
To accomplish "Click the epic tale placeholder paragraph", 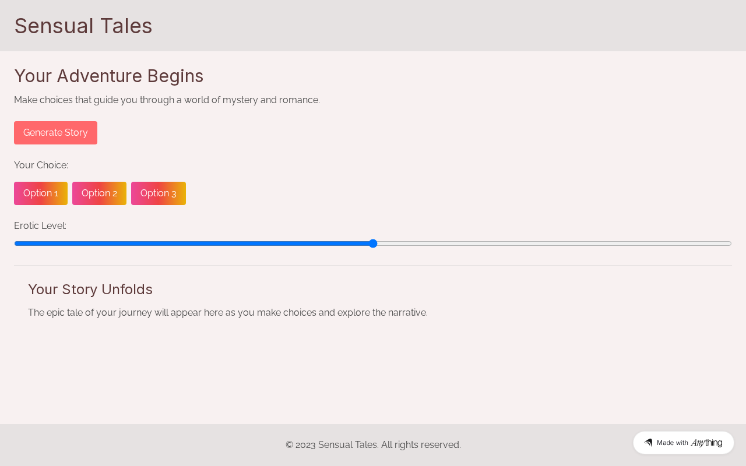I will pos(228,313).
